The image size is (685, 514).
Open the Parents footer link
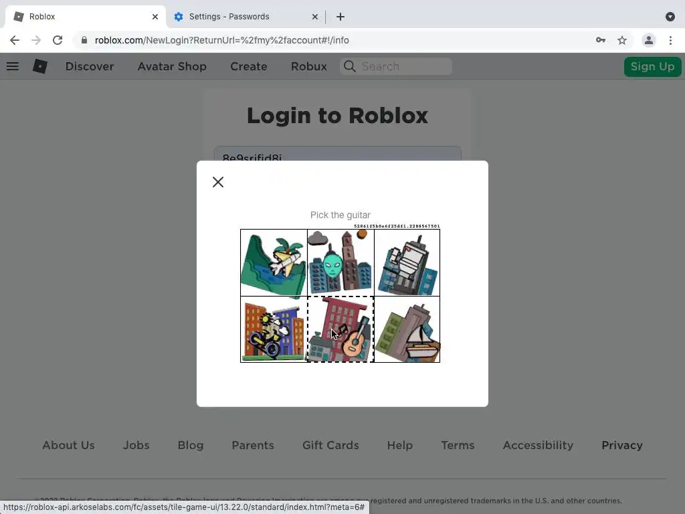coord(253,445)
